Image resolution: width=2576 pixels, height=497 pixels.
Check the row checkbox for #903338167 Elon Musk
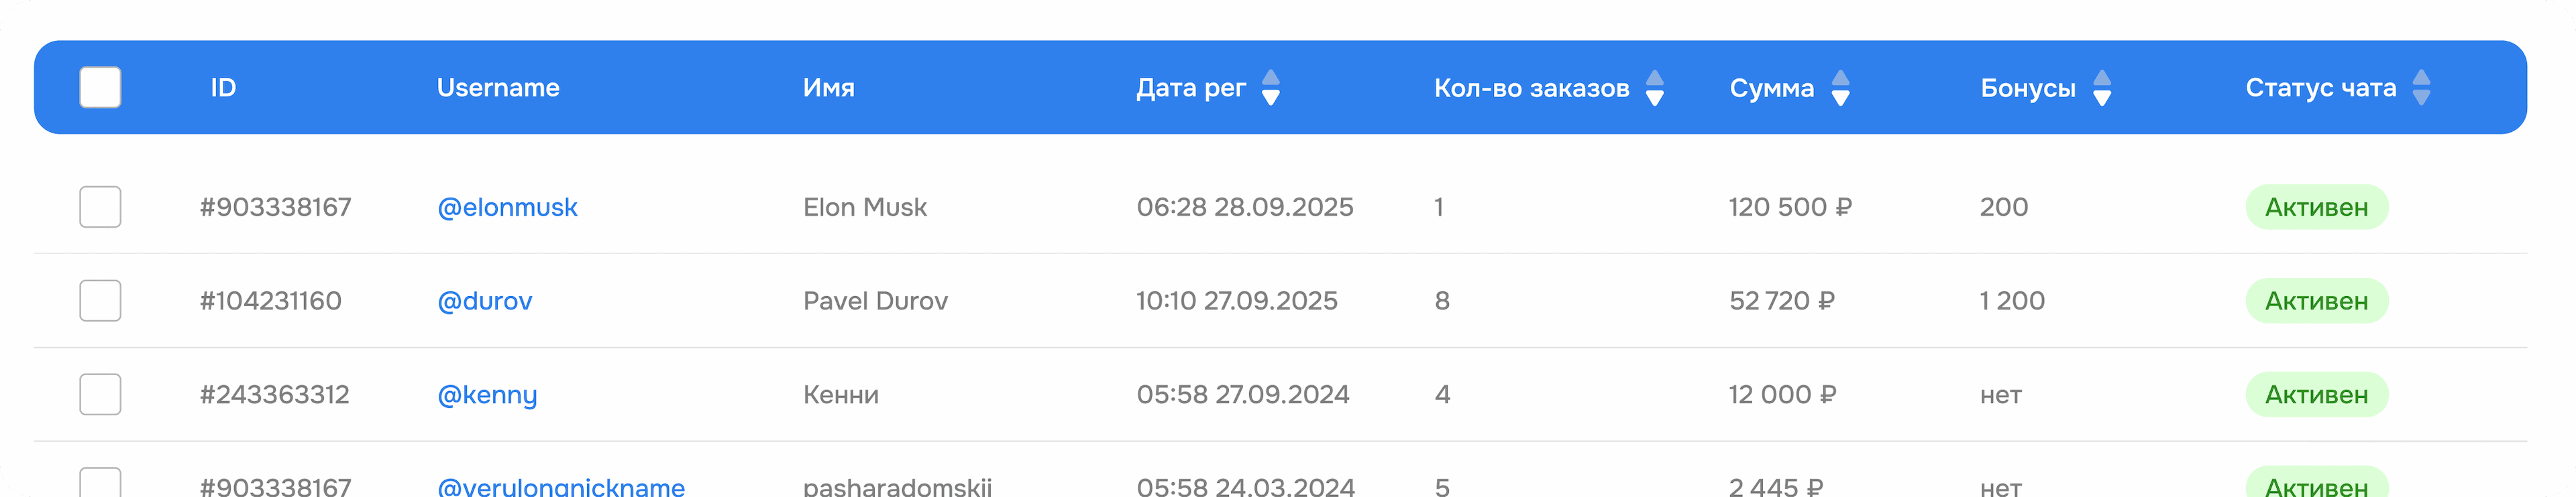point(100,206)
